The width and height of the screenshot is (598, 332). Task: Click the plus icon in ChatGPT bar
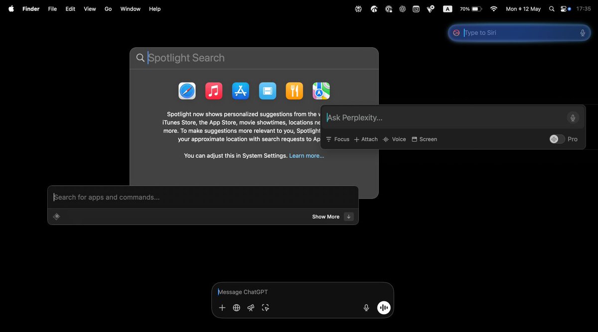(222, 308)
